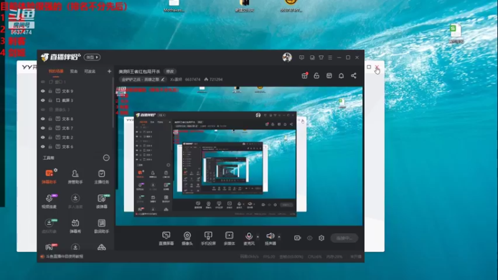Click room number 6637474 in header
Screen dimensions: 498x280
click(x=192, y=80)
